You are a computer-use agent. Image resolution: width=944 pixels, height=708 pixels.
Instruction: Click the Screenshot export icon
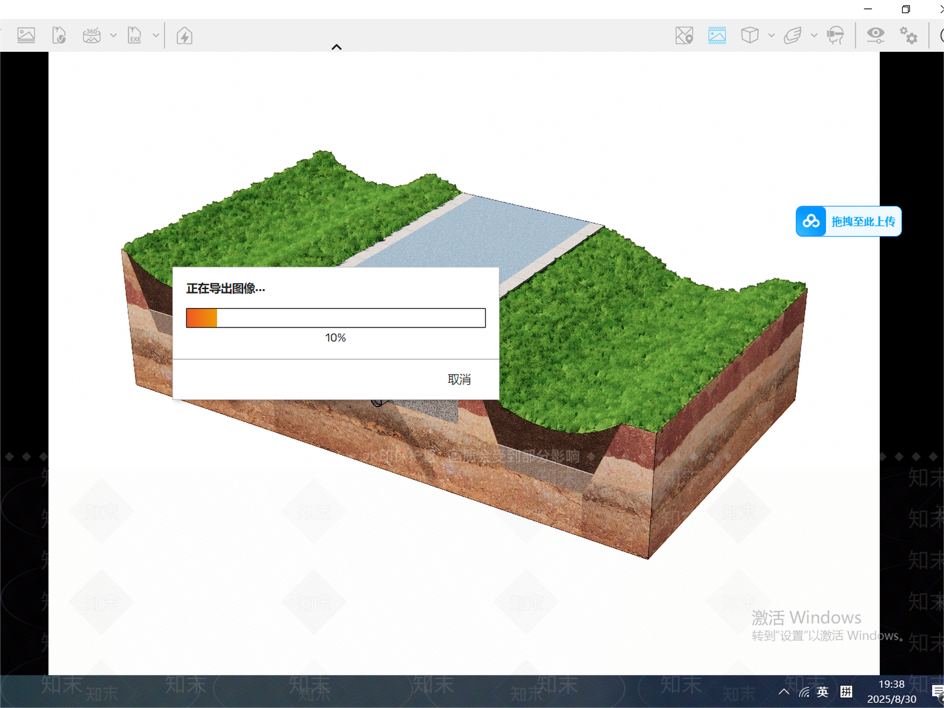tap(26, 35)
